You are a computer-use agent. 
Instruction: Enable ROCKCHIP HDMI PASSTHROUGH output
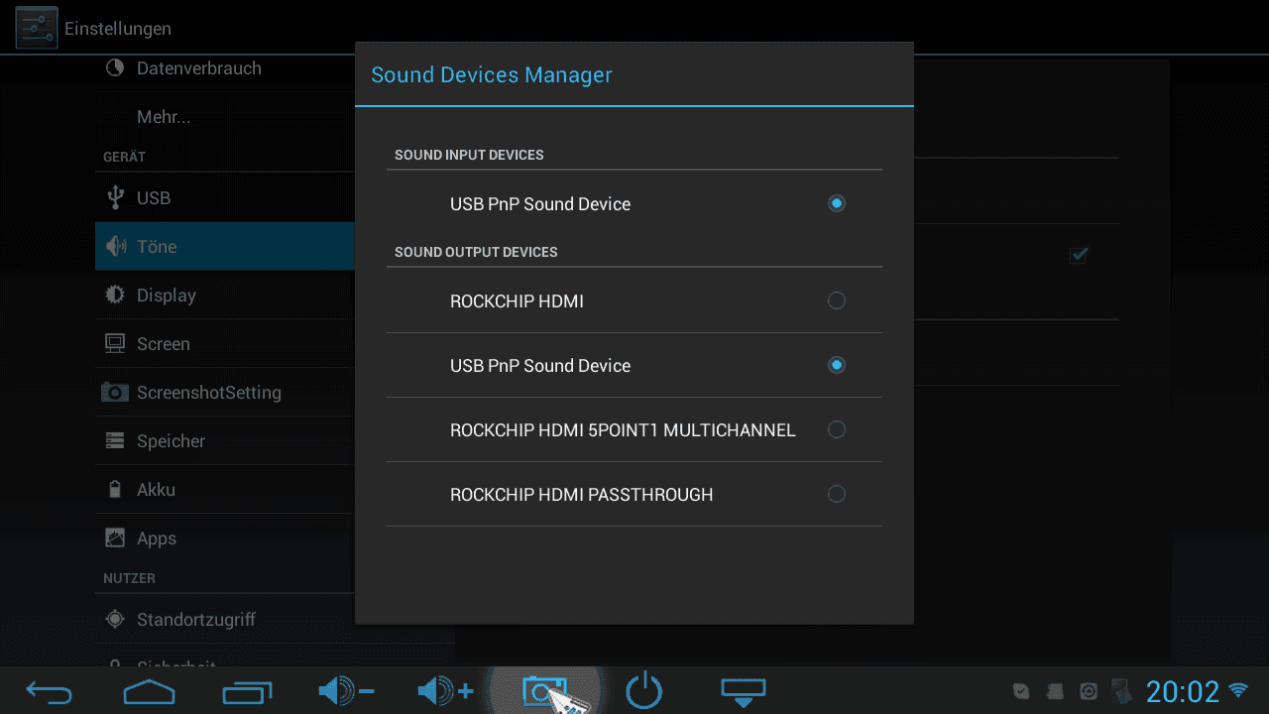point(837,494)
